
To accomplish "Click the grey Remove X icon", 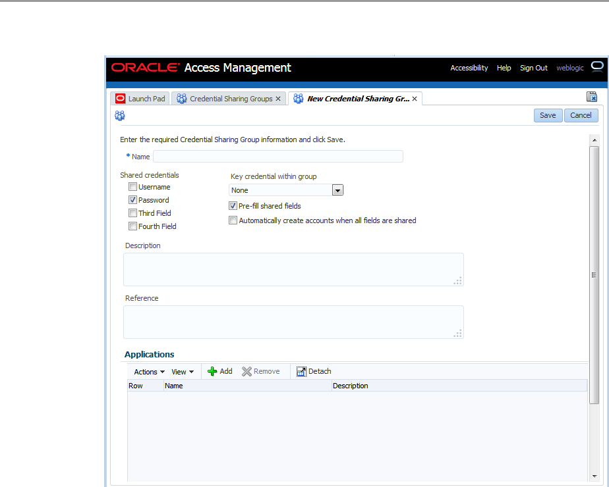I will pyautogui.click(x=246, y=371).
